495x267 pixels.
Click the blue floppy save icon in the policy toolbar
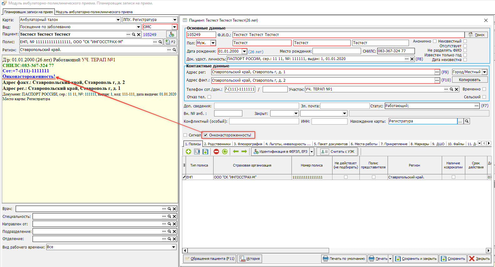(x=205, y=151)
